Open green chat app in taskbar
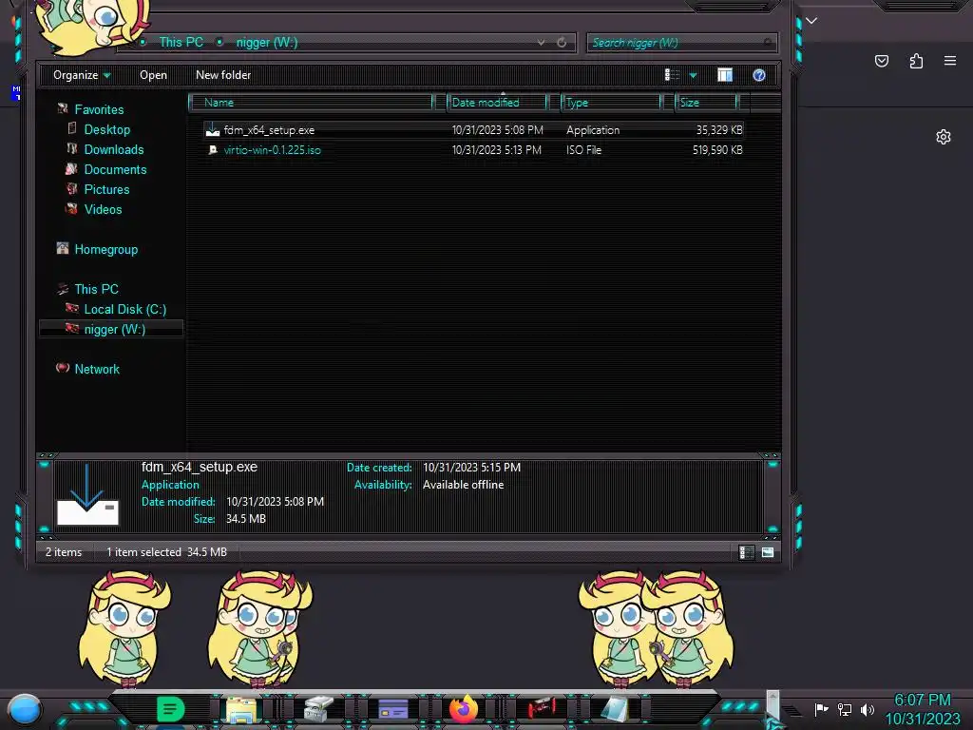 click(x=171, y=709)
